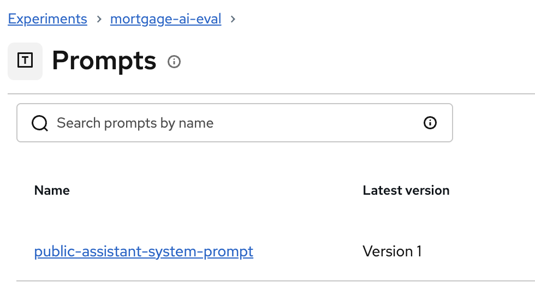Click breadcrumb chevron after Experiments
Screen dimensions: 535x300
99,19
